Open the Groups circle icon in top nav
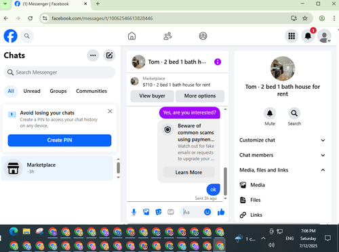The height and width of the screenshot is (252, 339). click(203, 36)
